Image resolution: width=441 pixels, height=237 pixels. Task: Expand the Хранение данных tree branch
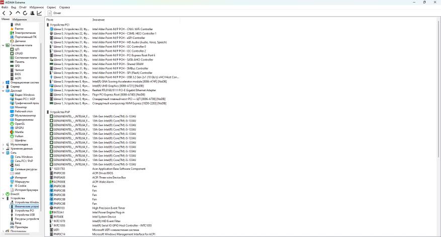point(3,148)
